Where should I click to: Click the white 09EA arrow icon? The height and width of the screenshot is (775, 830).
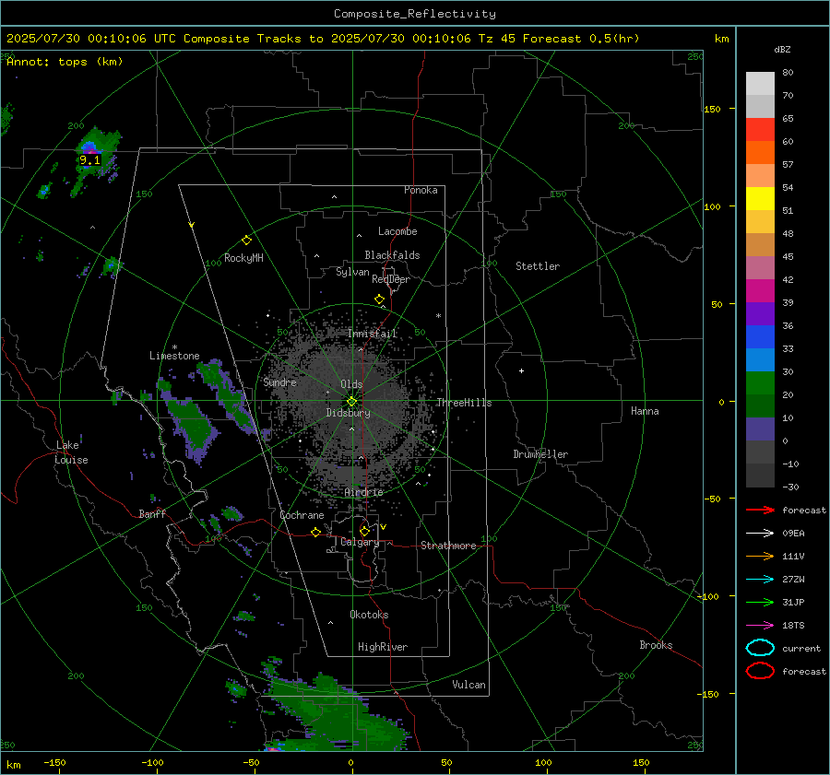point(760,533)
